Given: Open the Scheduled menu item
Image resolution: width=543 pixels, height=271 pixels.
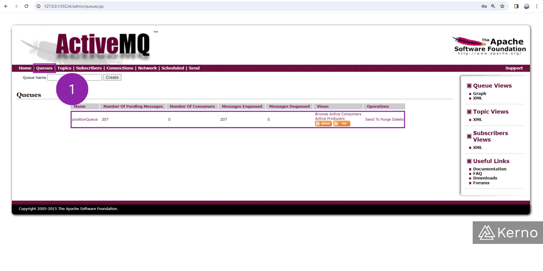Looking at the screenshot, I should 173,68.
